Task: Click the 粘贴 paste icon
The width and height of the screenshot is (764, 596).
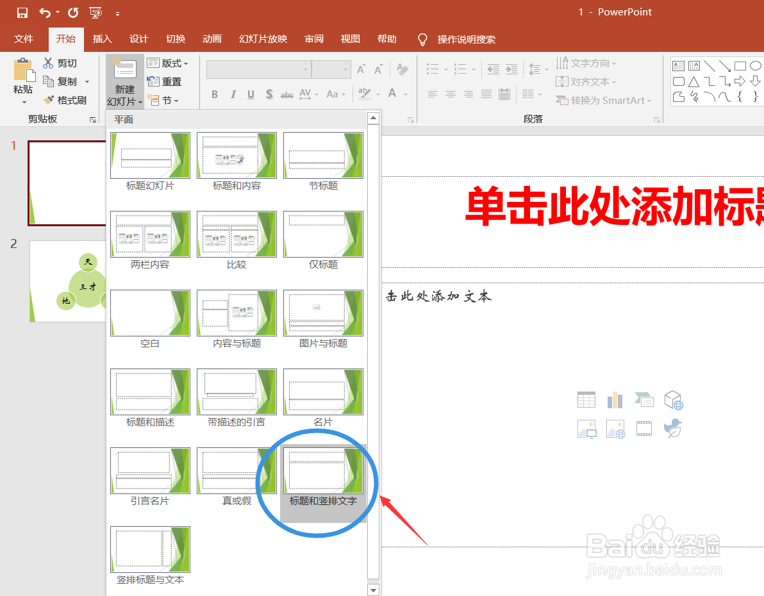Action: click(x=23, y=70)
